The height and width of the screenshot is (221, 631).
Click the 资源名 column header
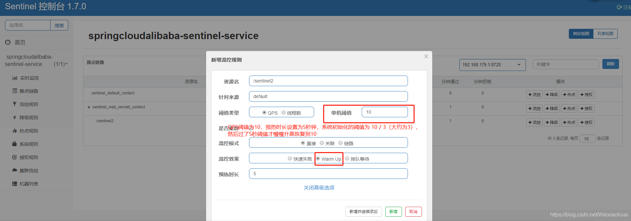pos(191,82)
